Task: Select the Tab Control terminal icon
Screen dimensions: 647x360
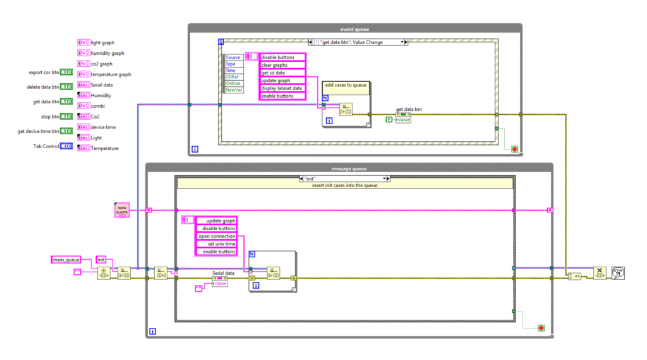Action: click(67, 146)
